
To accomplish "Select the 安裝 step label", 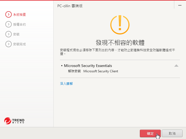I will point(16,34).
